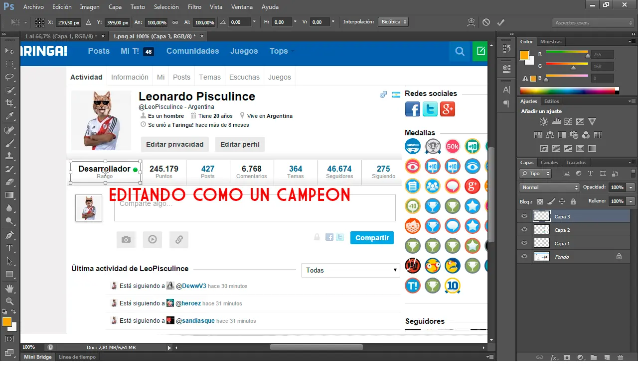Hide the Capa 3 layer visibility eye
The height and width of the screenshot is (382, 638).
[x=524, y=216]
